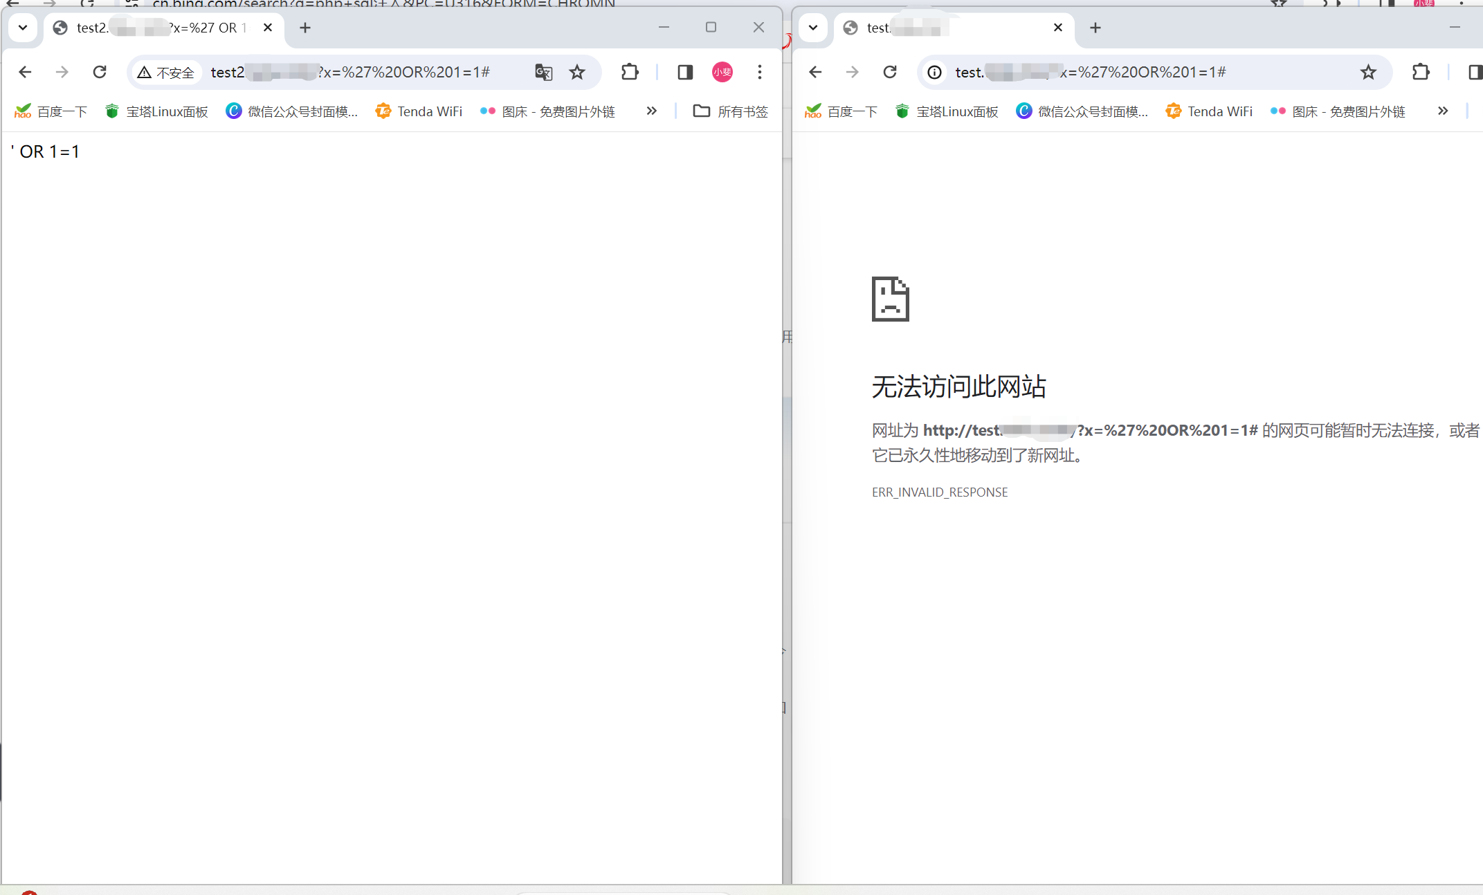Minimize the right browser window
1483x895 pixels.
click(1455, 27)
